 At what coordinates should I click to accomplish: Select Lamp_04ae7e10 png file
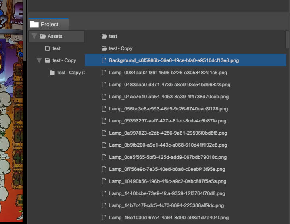169,97
